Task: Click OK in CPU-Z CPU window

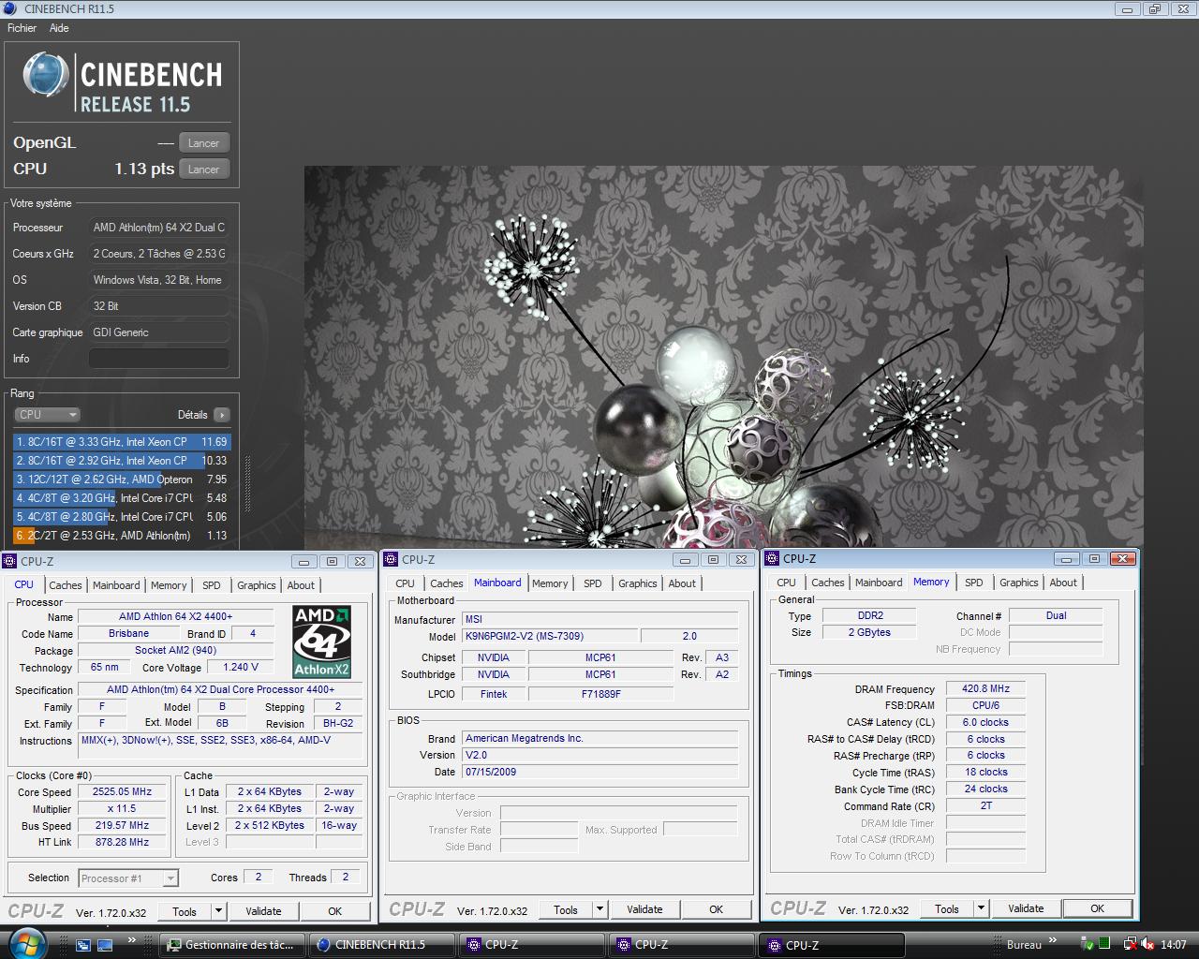Action: click(x=334, y=911)
